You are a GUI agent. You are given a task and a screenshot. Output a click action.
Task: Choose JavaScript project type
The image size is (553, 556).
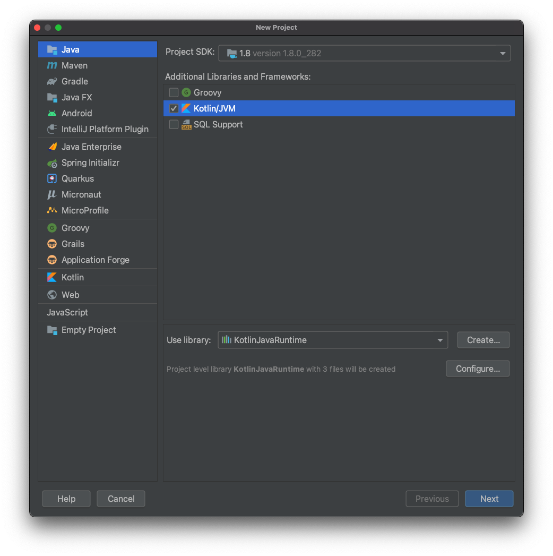(98, 312)
